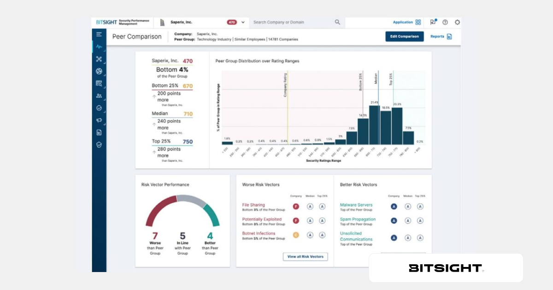The height and width of the screenshot is (290, 553).
Task: Click File Sharing median grade A badge
Action: click(x=310, y=207)
